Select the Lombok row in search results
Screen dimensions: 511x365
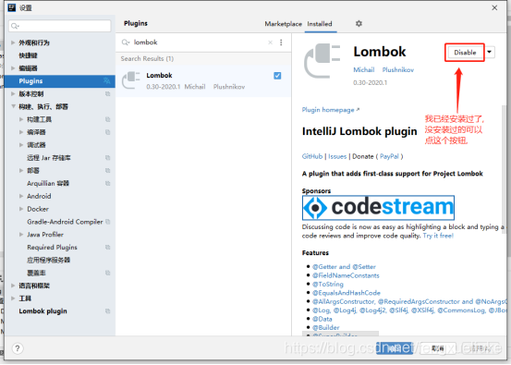coord(203,80)
